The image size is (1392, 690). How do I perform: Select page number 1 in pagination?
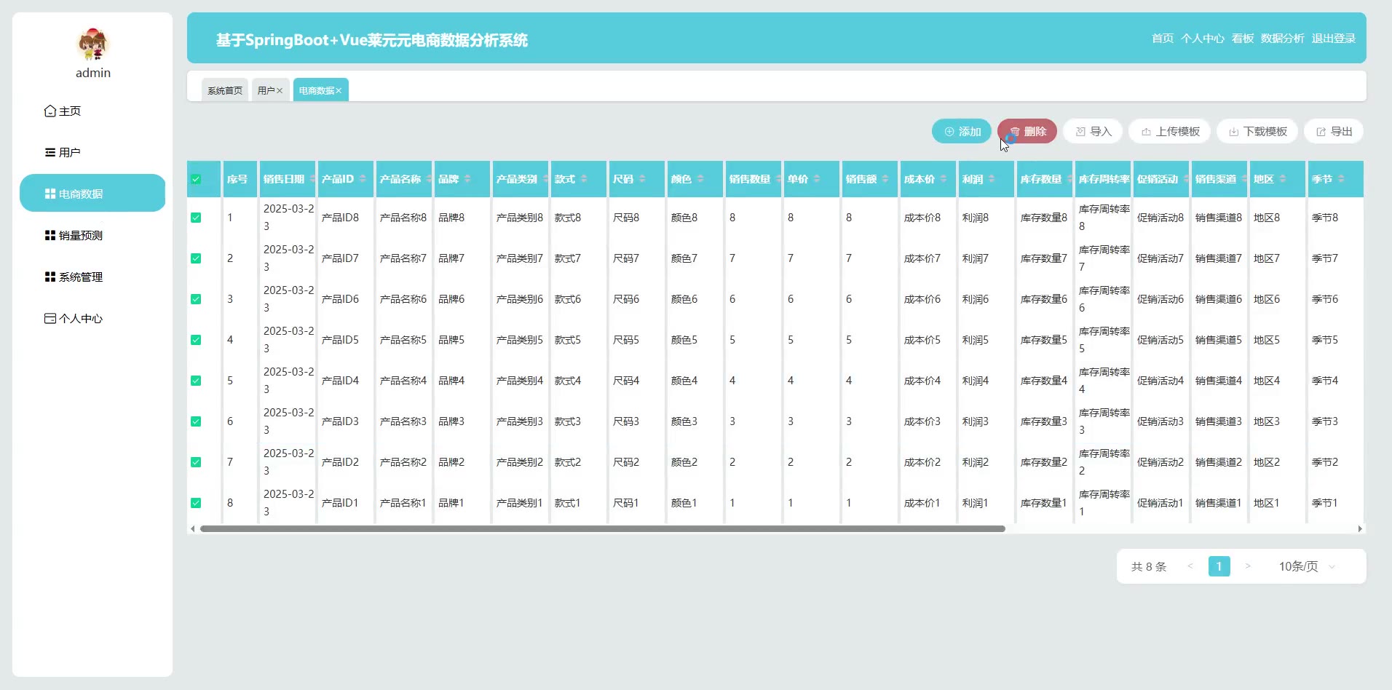click(x=1219, y=566)
